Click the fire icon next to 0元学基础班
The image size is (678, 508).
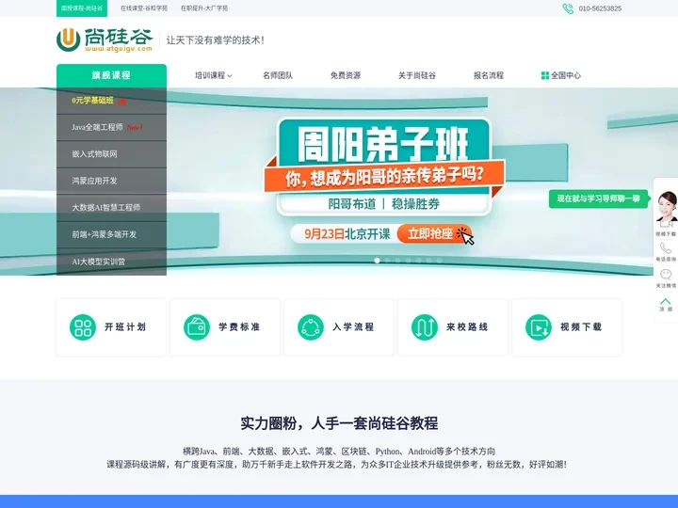(121, 101)
